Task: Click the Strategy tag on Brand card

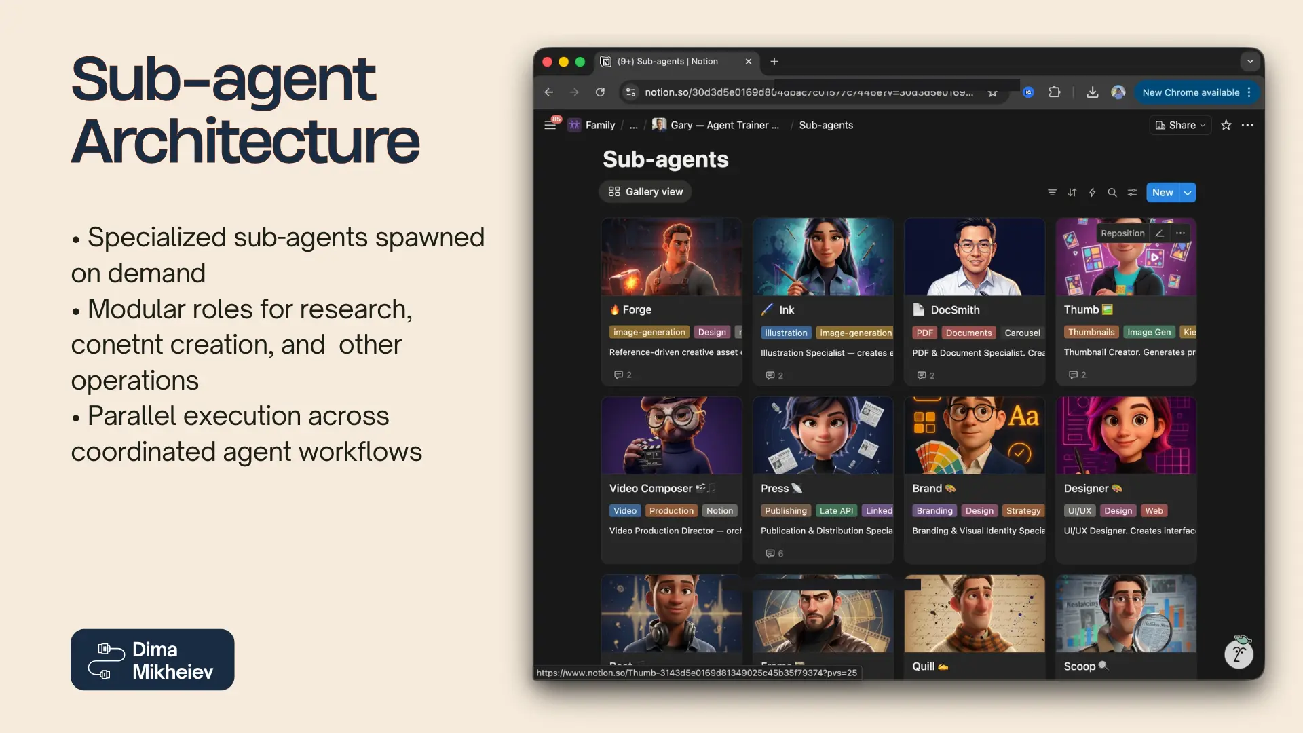Action: (1023, 510)
